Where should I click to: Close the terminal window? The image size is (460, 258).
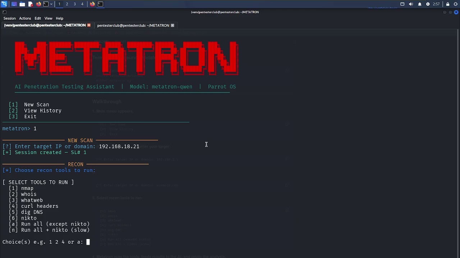tap(456, 12)
